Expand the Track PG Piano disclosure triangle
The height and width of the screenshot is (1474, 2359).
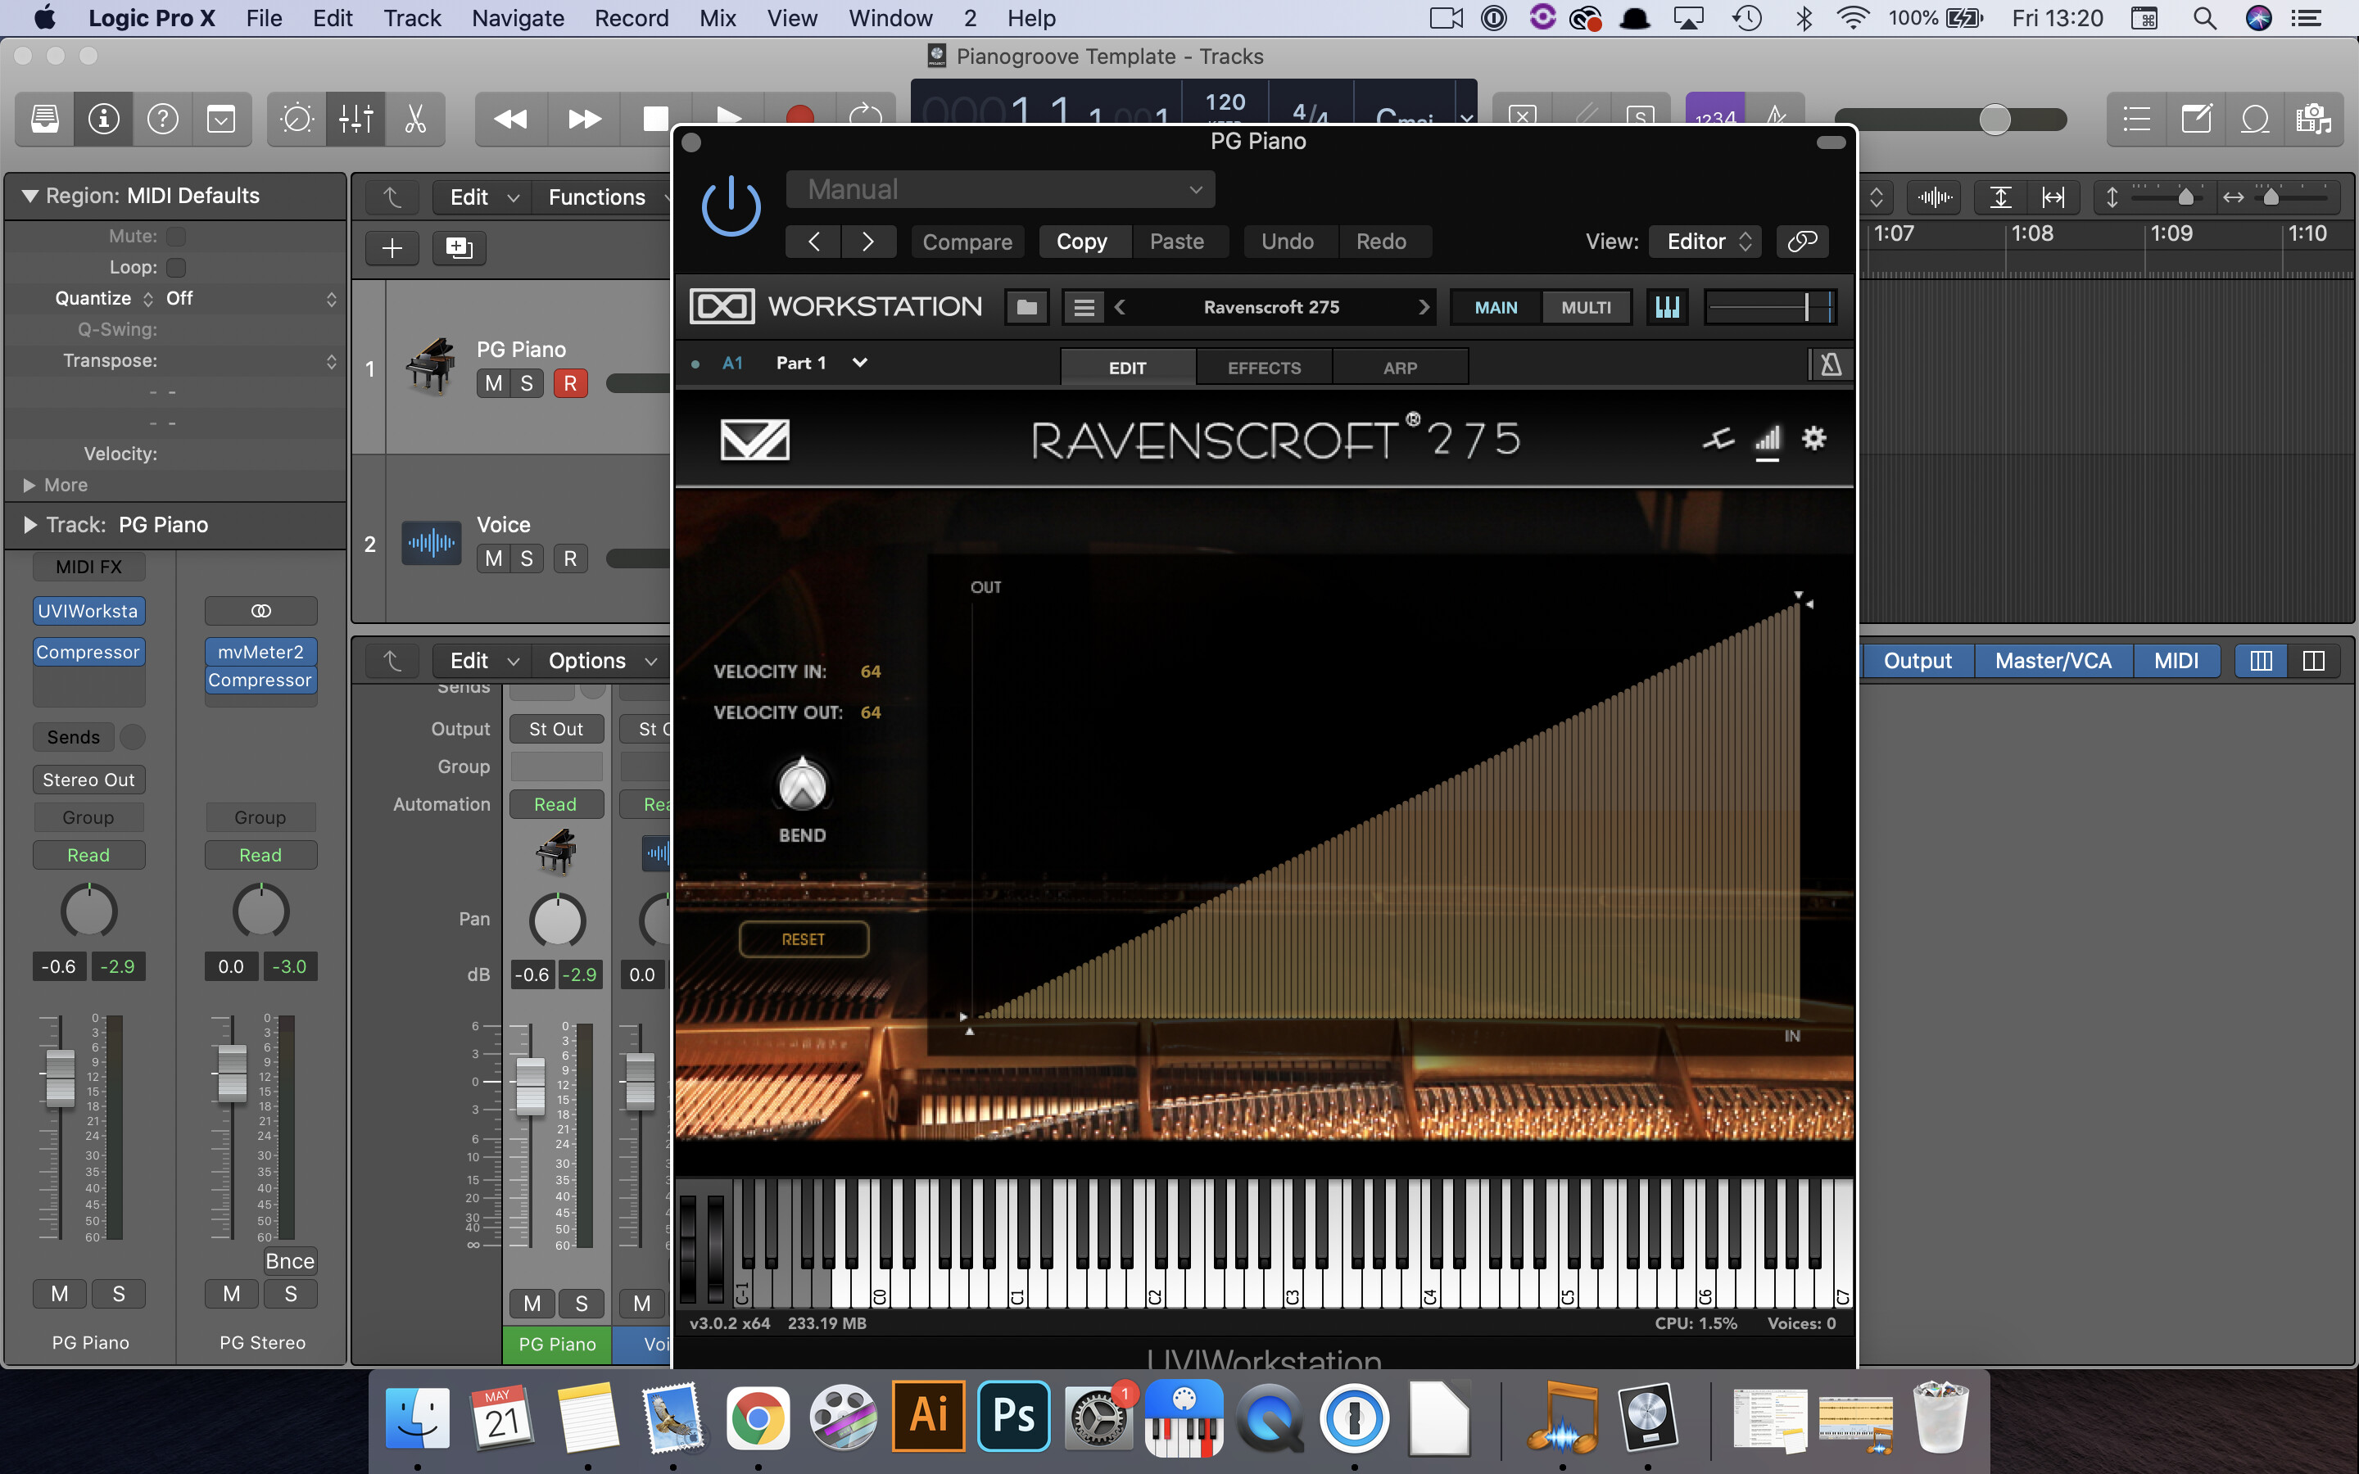pos(30,526)
